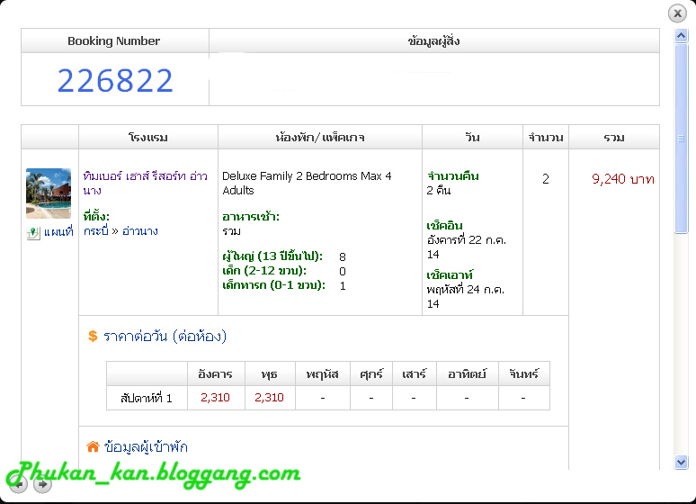Click the previous arrow button at bottom left
696x504 pixels.
tap(19, 484)
